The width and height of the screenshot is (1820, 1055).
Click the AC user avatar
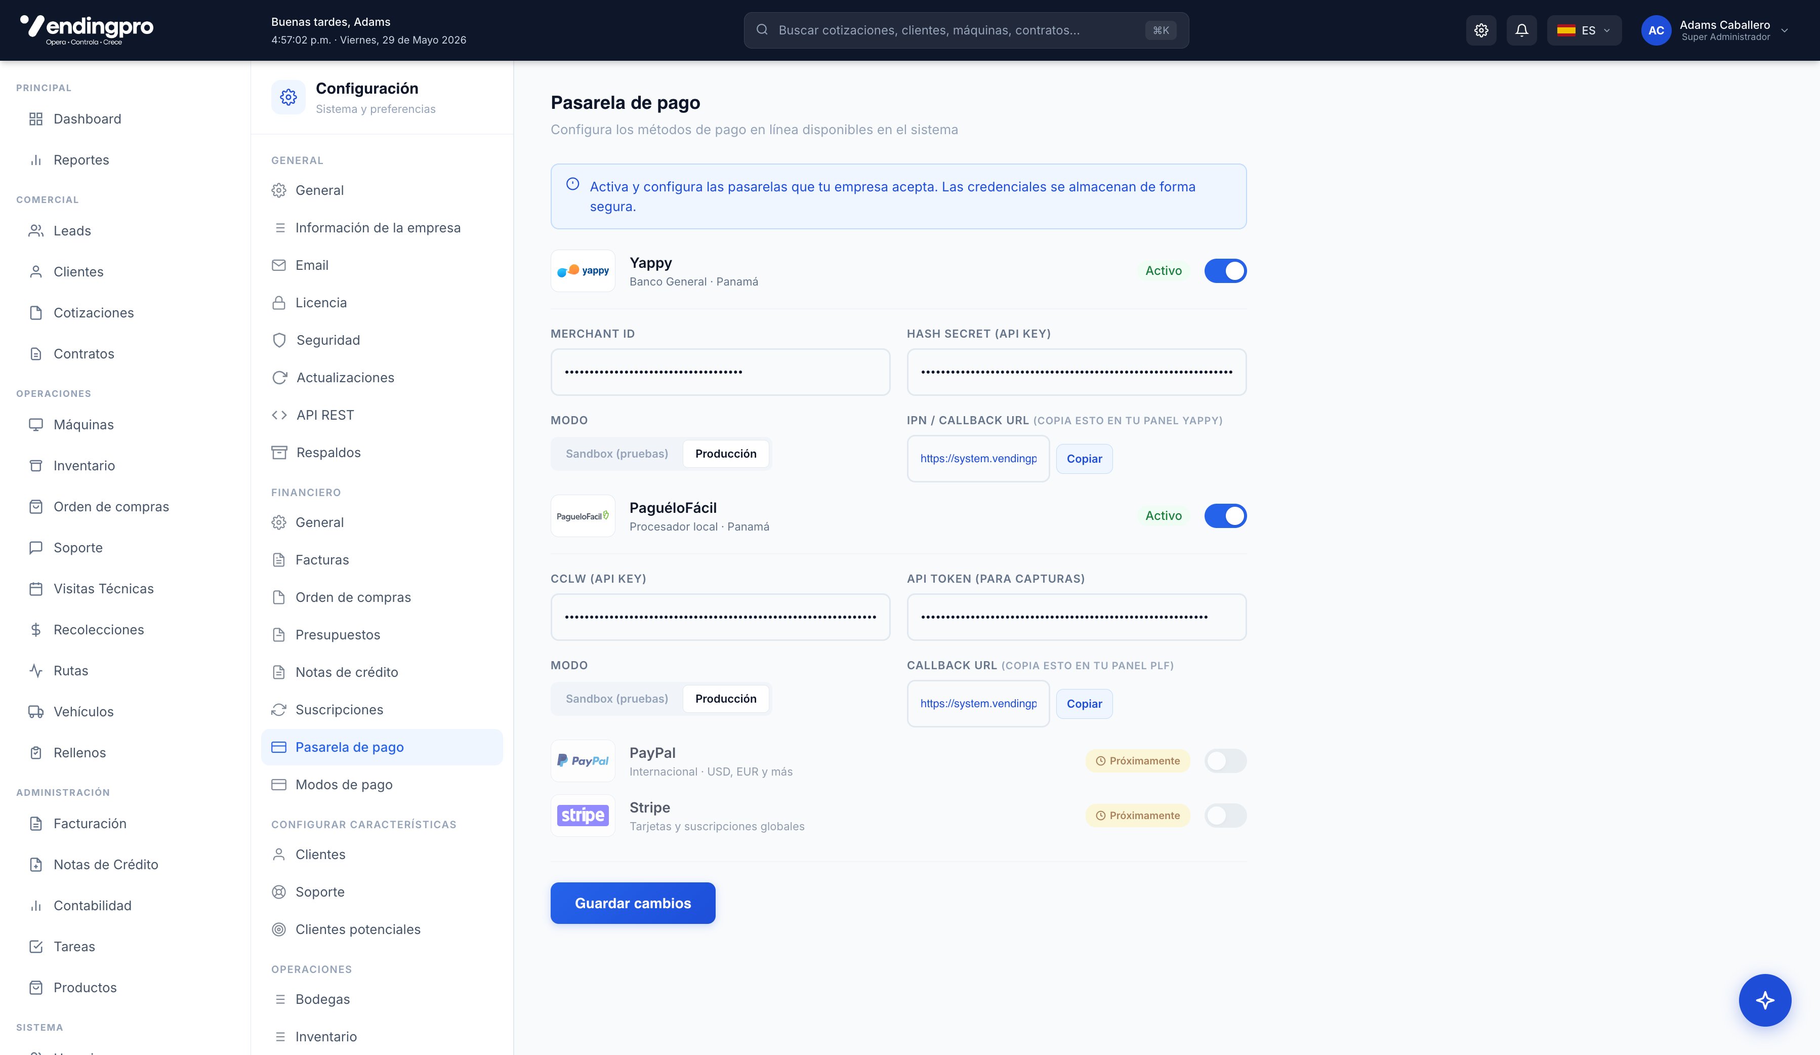(x=1656, y=30)
